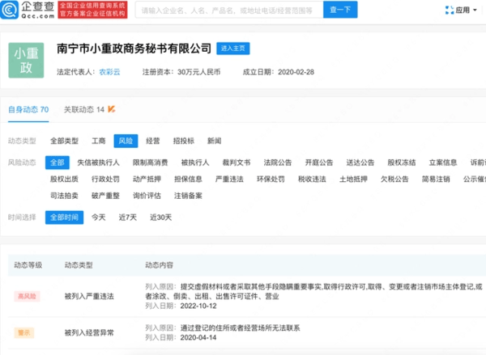
Task: Filter by 立案信息
Action: (x=443, y=163)
